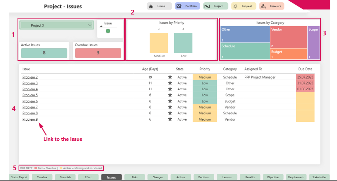Select the yellow Medium priority bar
Viewport: 337px width, 181px height.
click(159, 43)
